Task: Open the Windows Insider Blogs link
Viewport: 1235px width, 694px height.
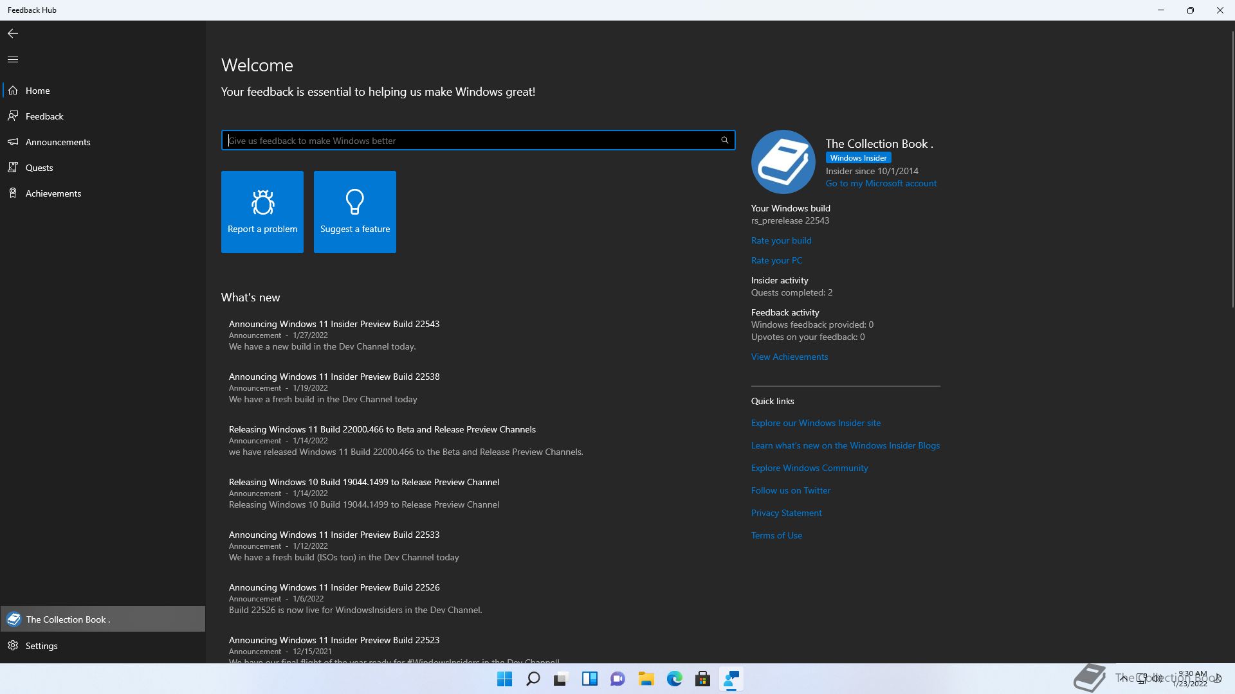Action: click(845, 445)
